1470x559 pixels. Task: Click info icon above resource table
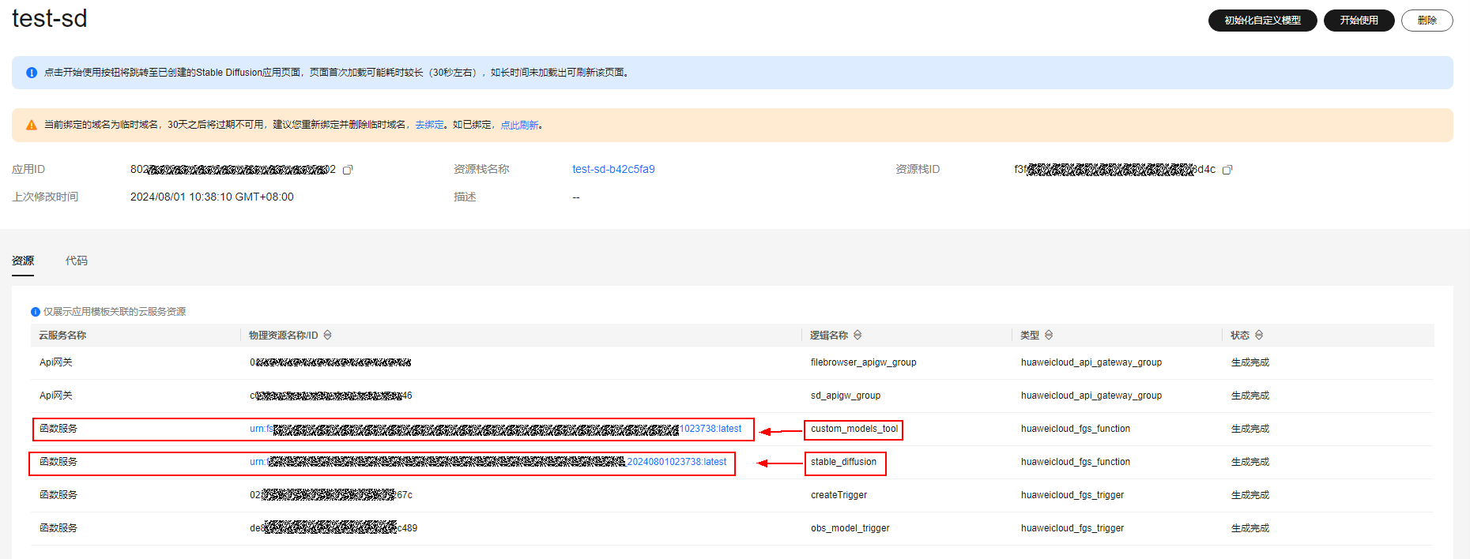coord(36,312)
